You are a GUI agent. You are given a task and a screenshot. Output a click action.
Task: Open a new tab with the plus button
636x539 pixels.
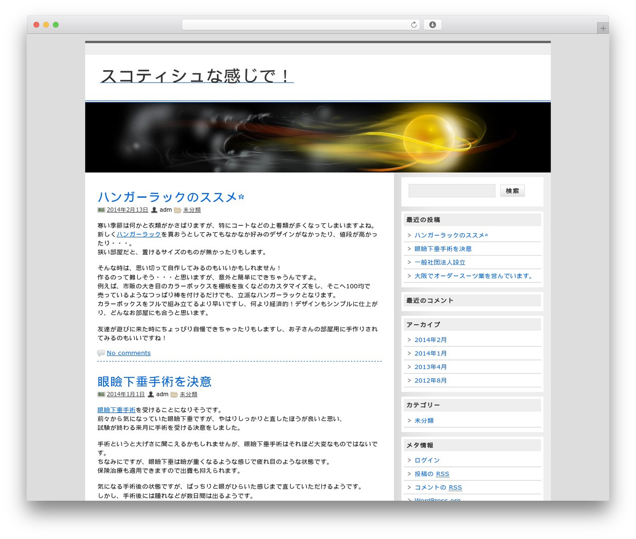[x=603, y=28]
